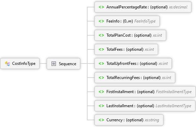This screenshot has height=127, width=196.
Task: Click the FeeInfo cardinality (0..∞) text
Action: pyautogui.click(x=128, y=21)
